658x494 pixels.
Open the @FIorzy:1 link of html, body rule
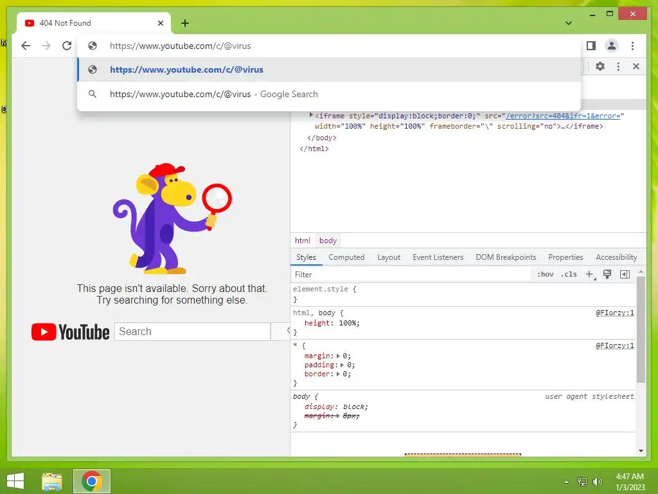615,313
